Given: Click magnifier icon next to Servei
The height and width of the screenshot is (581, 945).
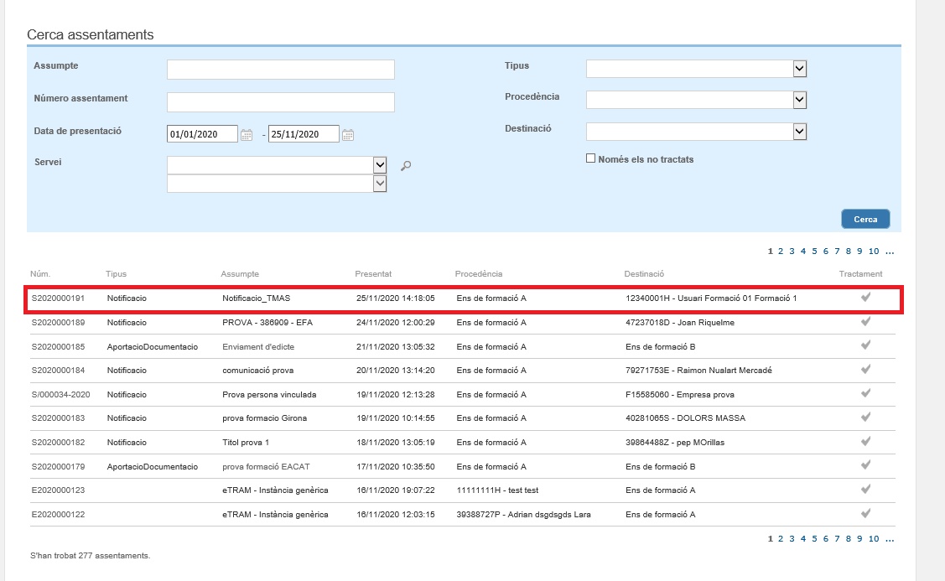Looking at the screenshot, I should pos(406,166).
